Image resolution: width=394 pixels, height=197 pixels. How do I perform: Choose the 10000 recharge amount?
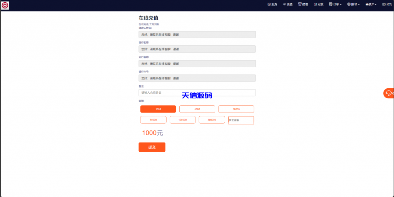pyautogui.click(x=236, y=109)
